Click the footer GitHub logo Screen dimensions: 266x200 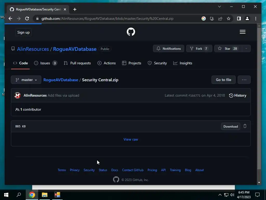tap(116, 179)
